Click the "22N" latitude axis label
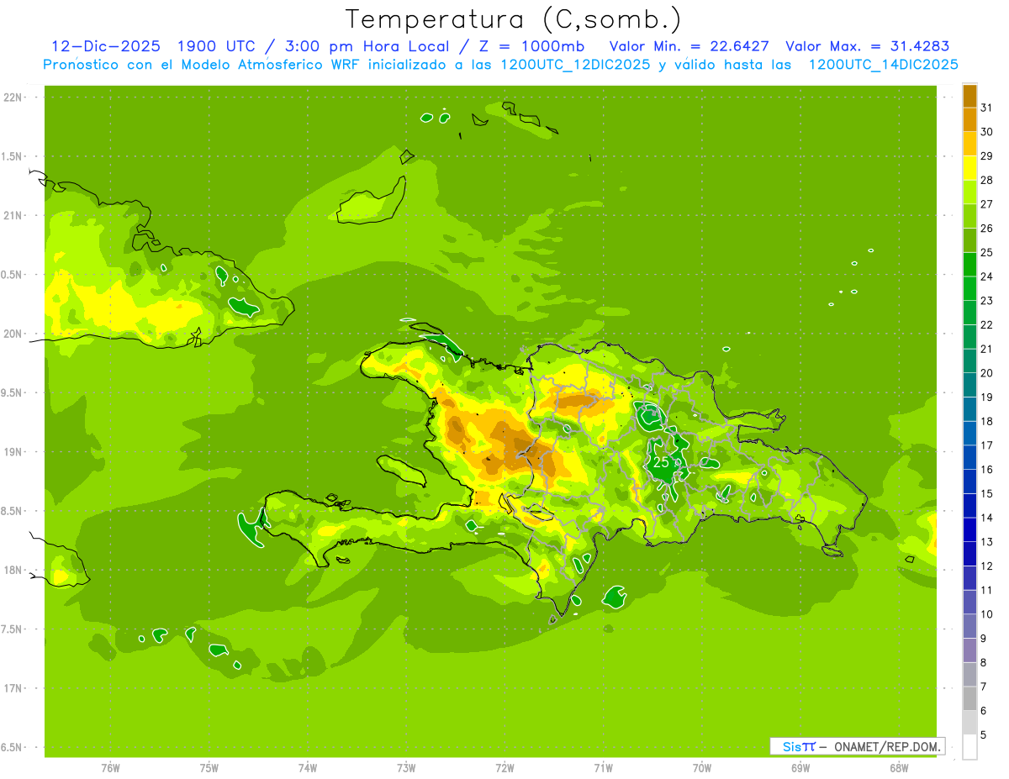 click(x=13, y=97)
